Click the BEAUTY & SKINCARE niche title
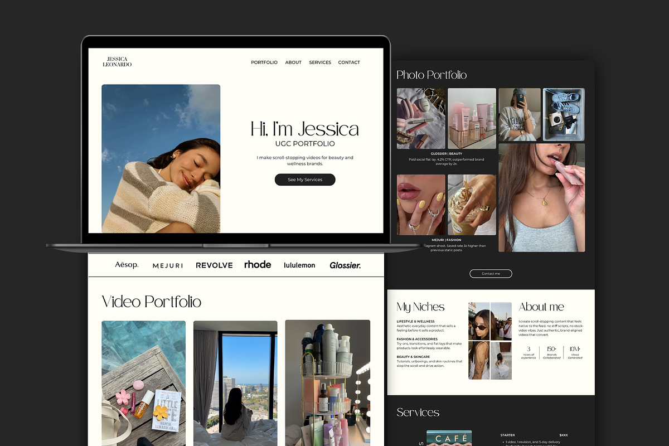669x446 pixels. tap(413, 357)
